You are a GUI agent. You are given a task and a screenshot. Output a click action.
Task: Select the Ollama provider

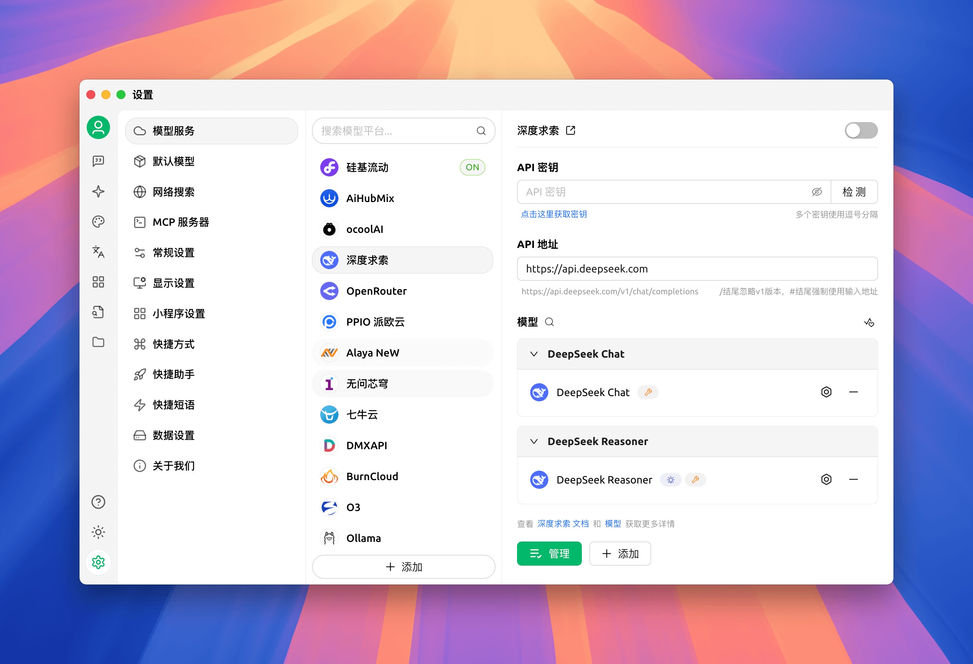click(x=403, y=538)
